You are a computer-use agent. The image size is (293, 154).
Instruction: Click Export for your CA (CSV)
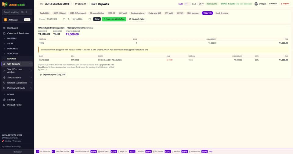pyautogui.click(x=53, y=75)
